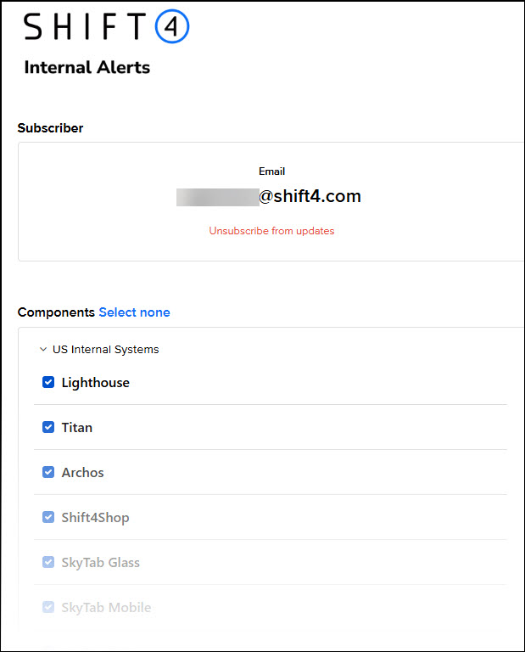This screenshot has width=525, height=652.
Task: Click the Shift4Shop component label
Action: pyautogui.click(x=96, y=518)
